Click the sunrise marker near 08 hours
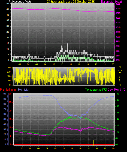The height and width of the screenshot is (152, 127). pos(46,143)
